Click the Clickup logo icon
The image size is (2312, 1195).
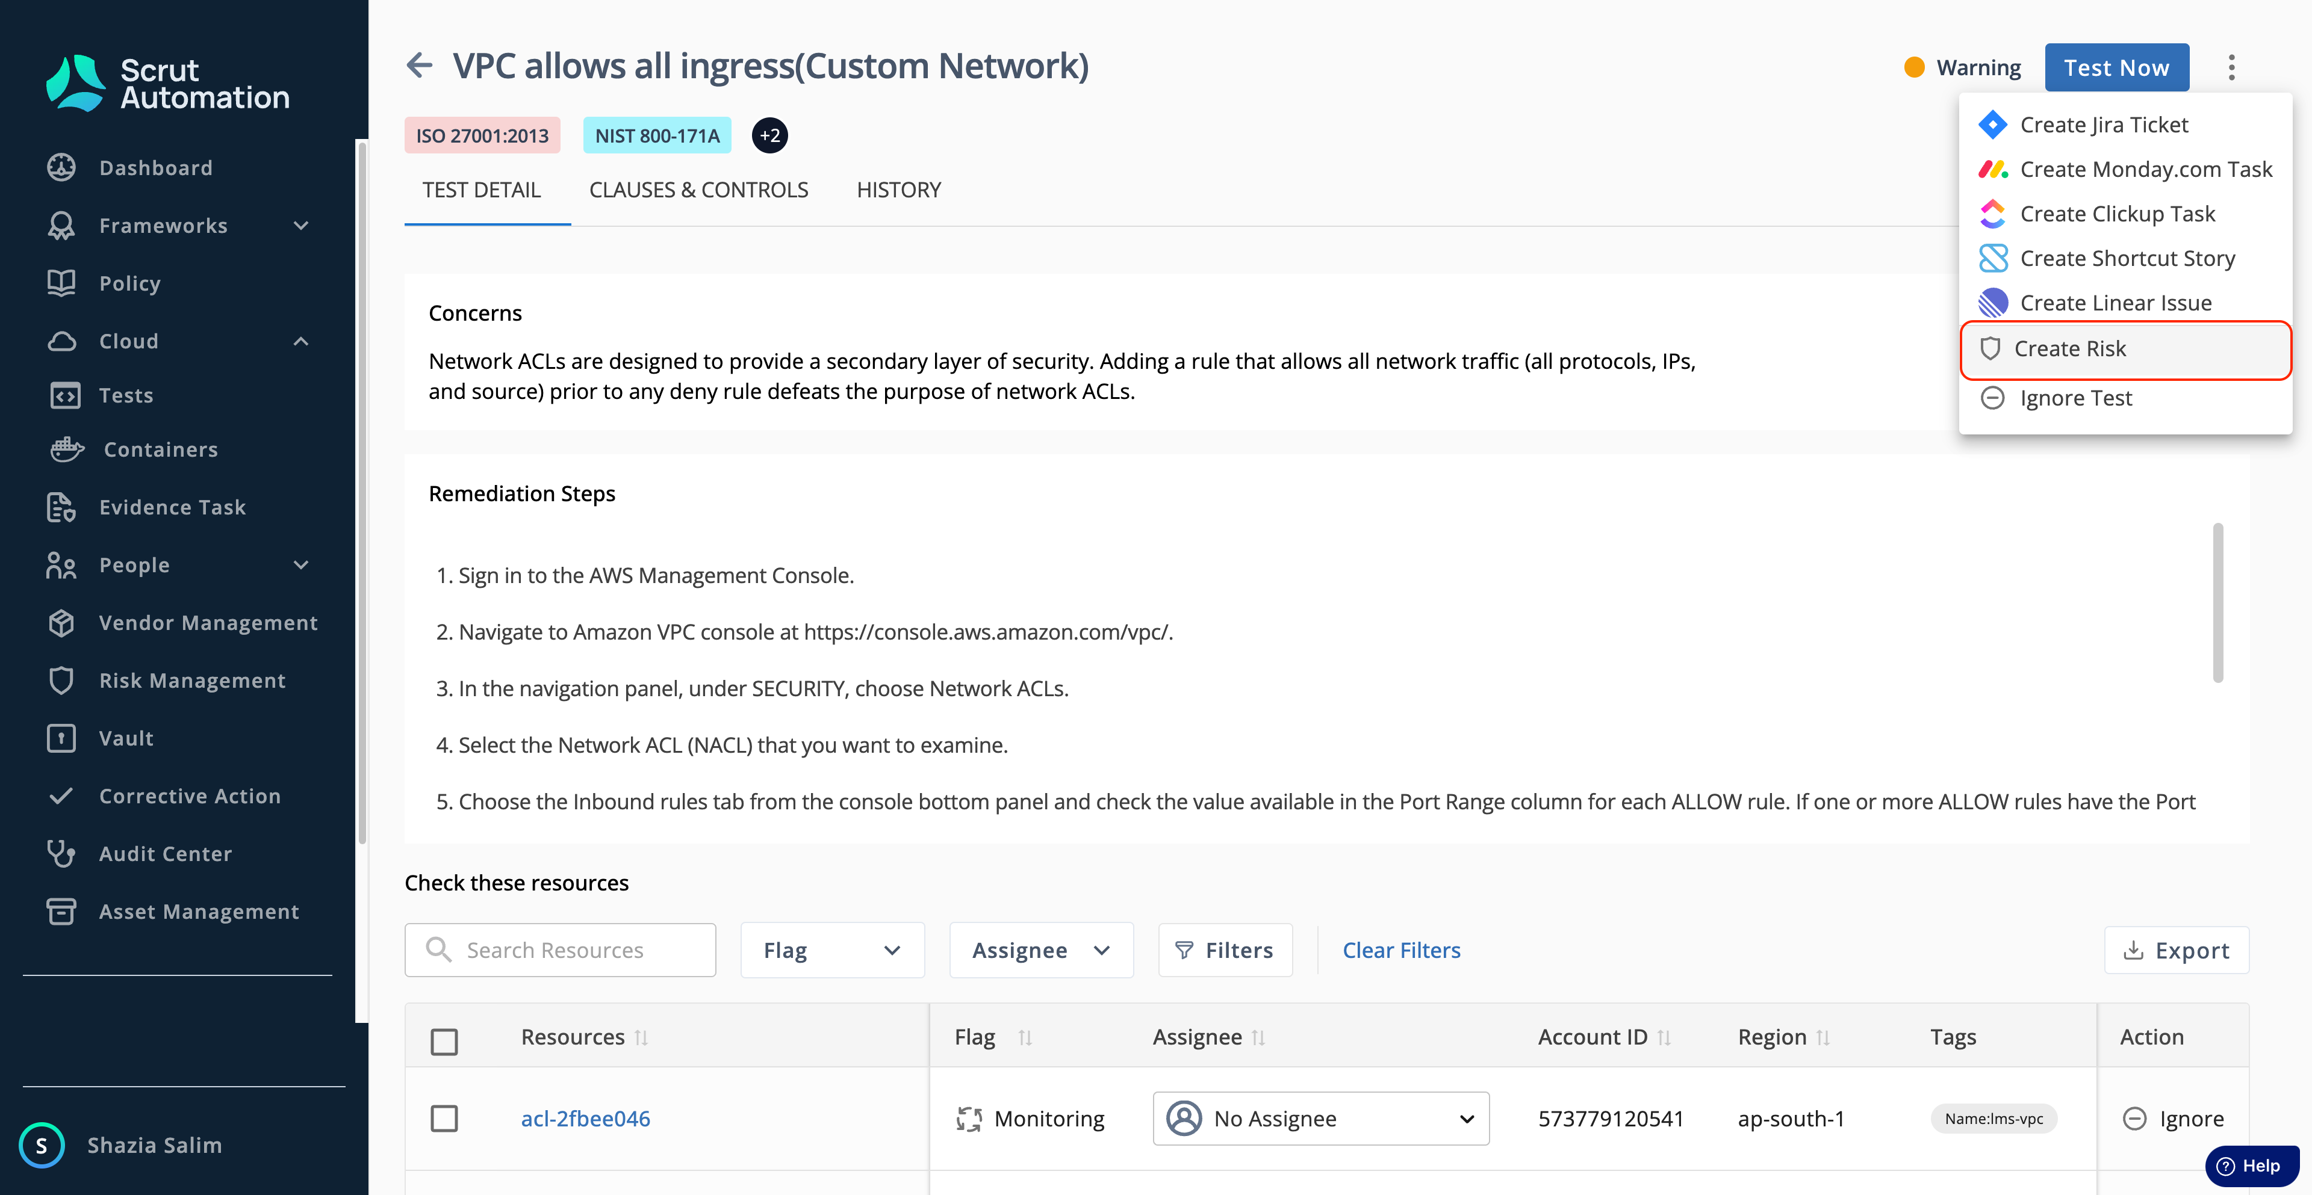1992,214
